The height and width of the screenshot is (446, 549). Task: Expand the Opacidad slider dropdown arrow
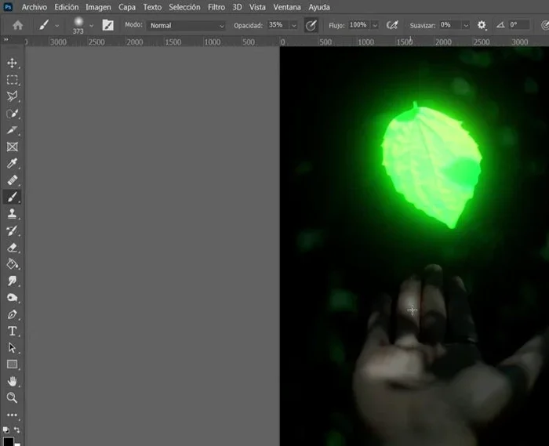[294, 25]
